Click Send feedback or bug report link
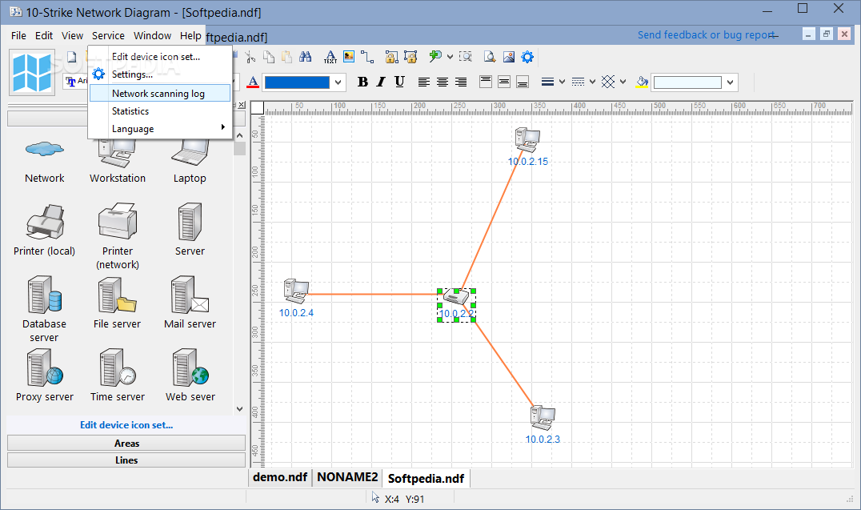The image size is (861, 510). point(706,35)
